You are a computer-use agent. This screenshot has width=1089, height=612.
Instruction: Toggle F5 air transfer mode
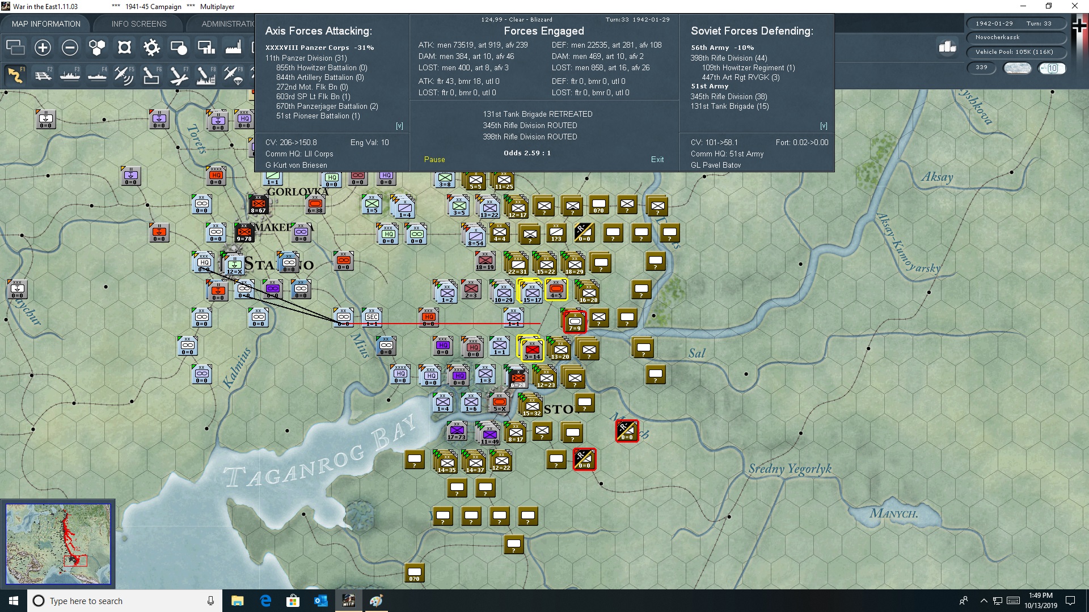124,75
